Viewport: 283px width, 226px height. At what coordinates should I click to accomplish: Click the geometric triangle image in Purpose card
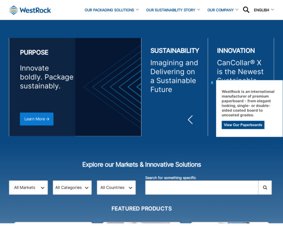click(x=108, y=87)
